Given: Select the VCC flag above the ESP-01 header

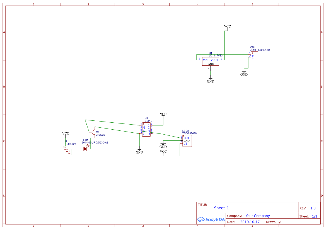Looking at the screenshot, I should tap(163, 114).
